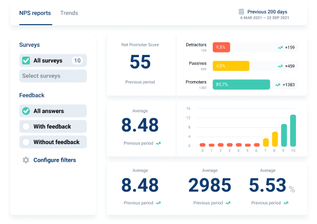
Task: Click the Surveys section heading
Action: [29, 45]
